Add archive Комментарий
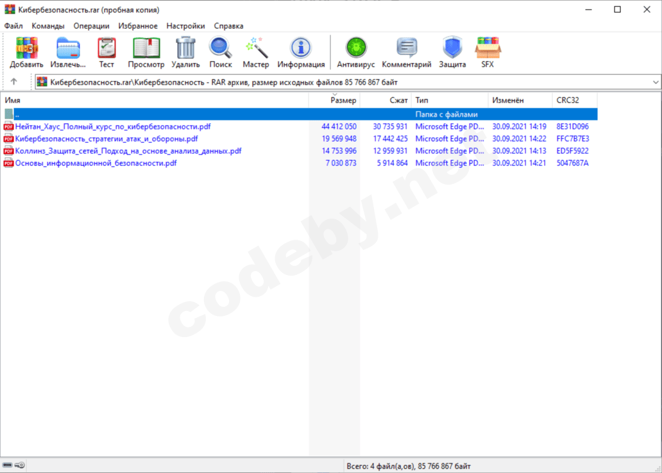This screenshot has height=473, width=662. 407,53
